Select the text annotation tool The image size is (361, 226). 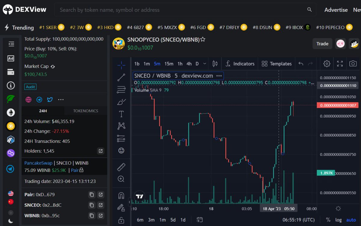[x=121, y=114]
